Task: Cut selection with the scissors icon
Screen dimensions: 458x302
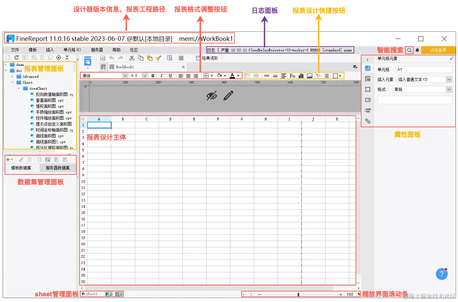Action: click(x=132, y=58)
